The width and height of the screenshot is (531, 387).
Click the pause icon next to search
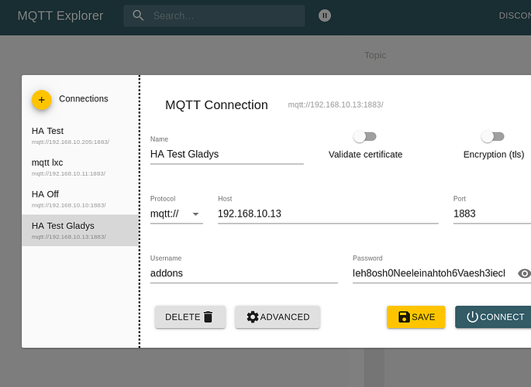point(325,15)
